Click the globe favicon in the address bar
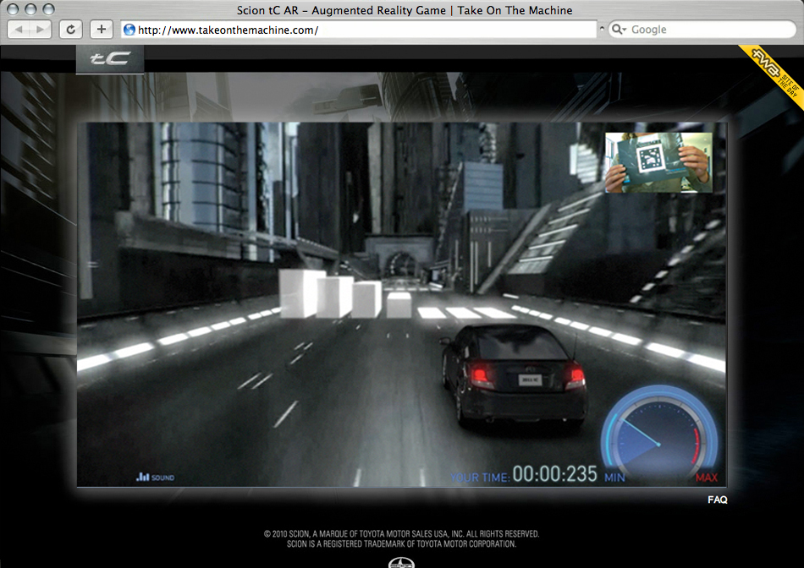Image resolution: width=804 pixels, height=568 pixels. 129,30
